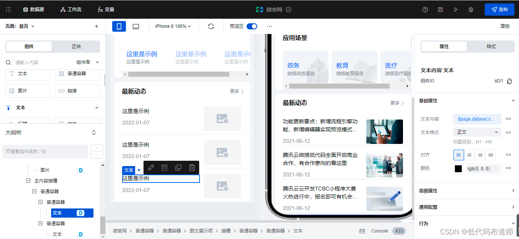
Task: Select the highlighted 文本 tree node
Action: [72, 213]
